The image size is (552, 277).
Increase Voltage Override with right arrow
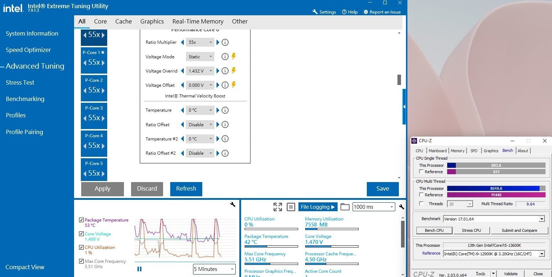(x=218, y=71)
